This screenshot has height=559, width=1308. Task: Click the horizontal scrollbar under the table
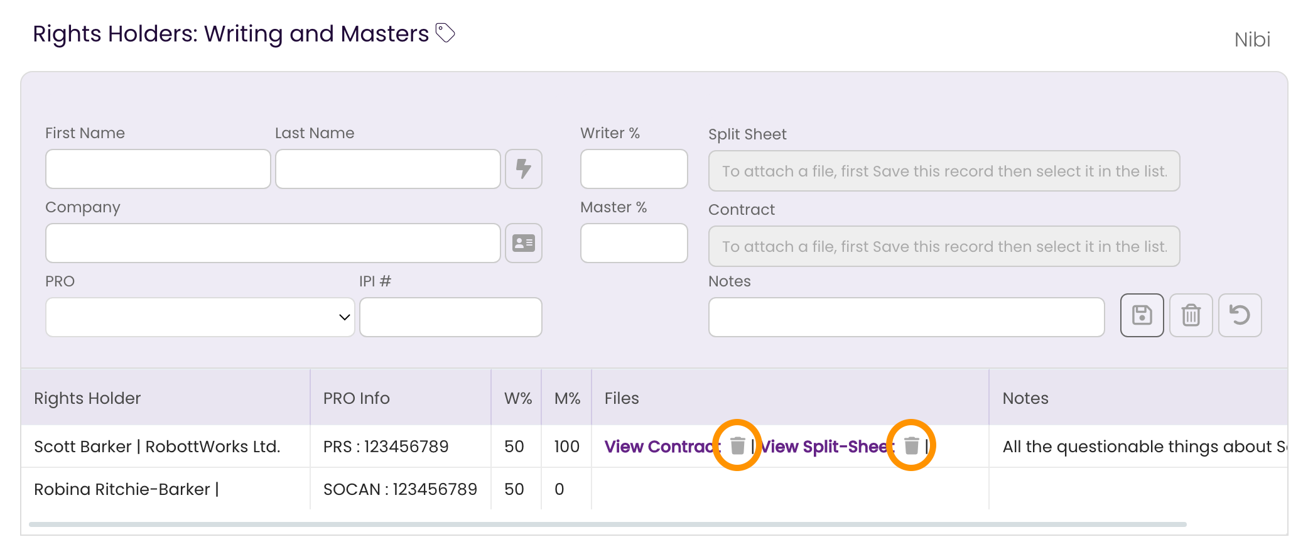(x=608, y=524)
